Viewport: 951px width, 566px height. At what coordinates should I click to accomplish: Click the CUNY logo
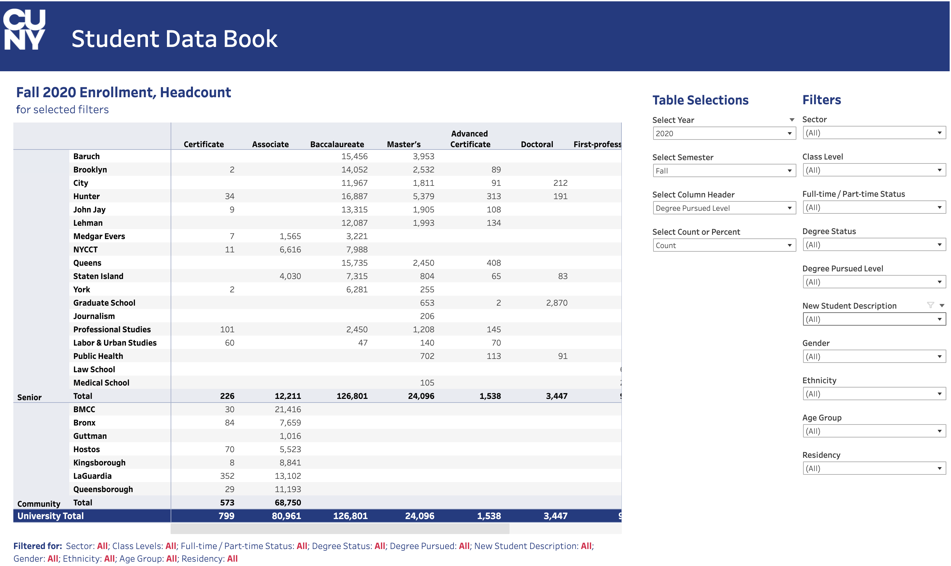point(24,29)
